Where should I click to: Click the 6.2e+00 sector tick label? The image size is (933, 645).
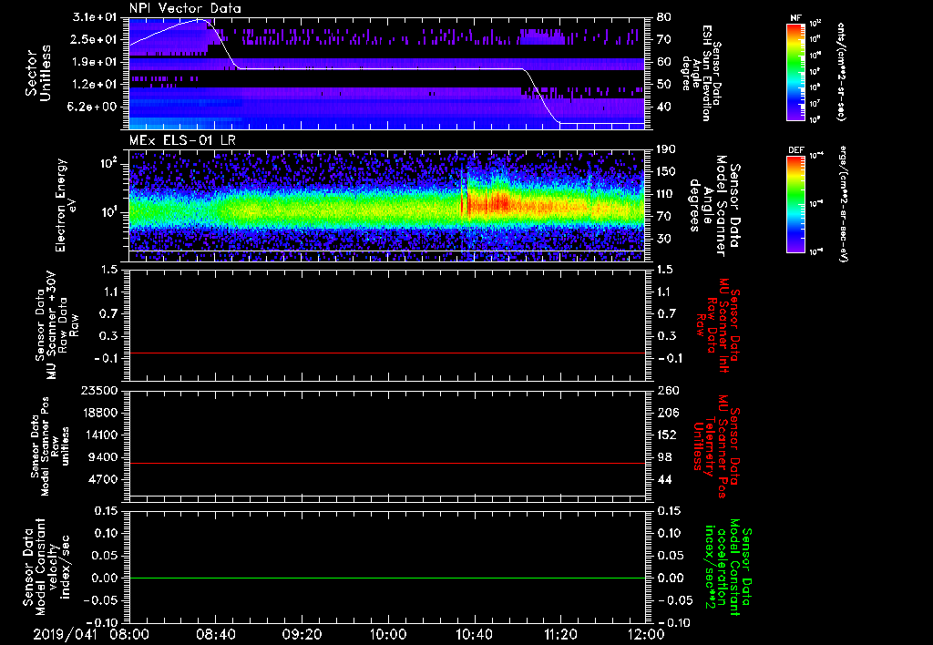pyautogui.click(x=92, y=107)
